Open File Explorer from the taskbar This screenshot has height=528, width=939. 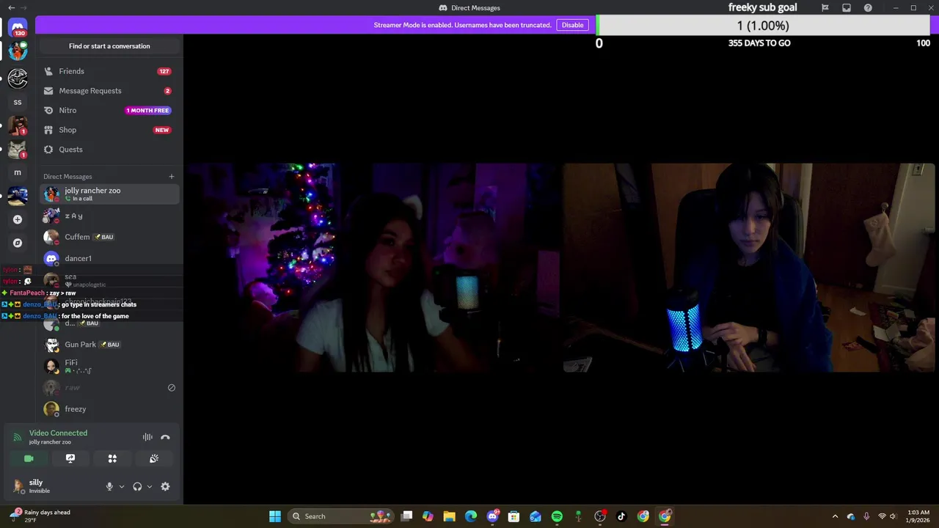[449, 516]
